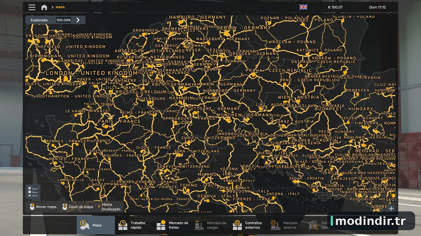Click the STUTTGART - GERMANY map label
421x236 pixels.
pyautogui.click(x=212, y=109)
